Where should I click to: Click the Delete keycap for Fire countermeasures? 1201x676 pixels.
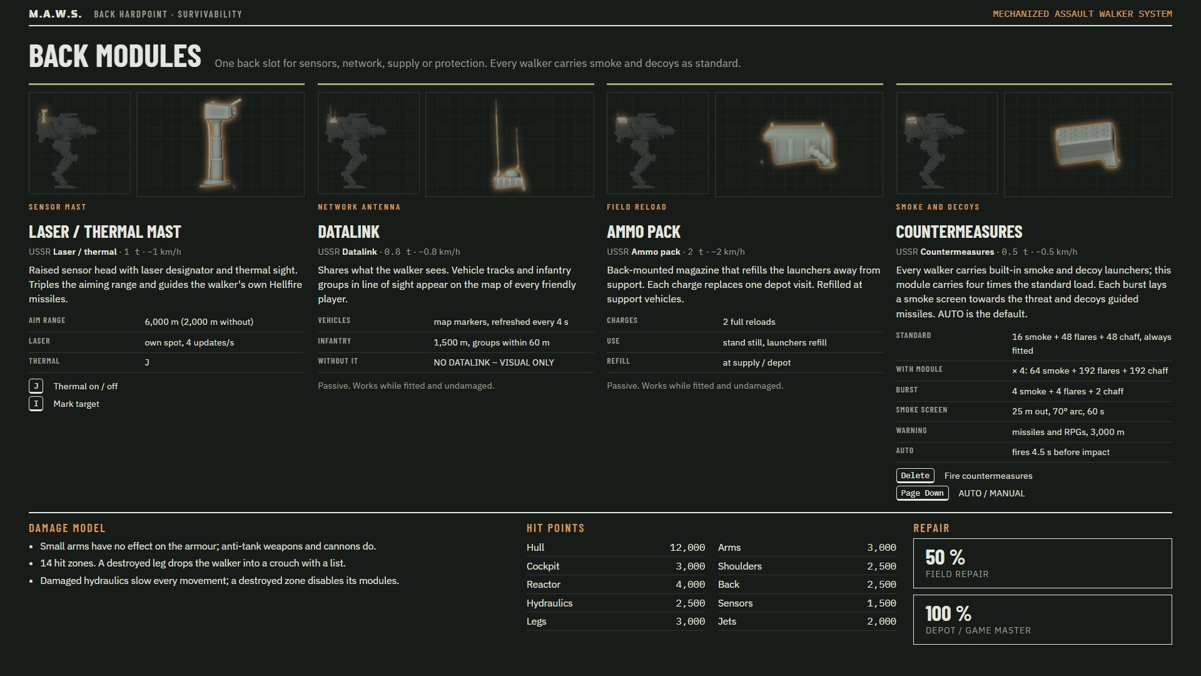[915, 476]
